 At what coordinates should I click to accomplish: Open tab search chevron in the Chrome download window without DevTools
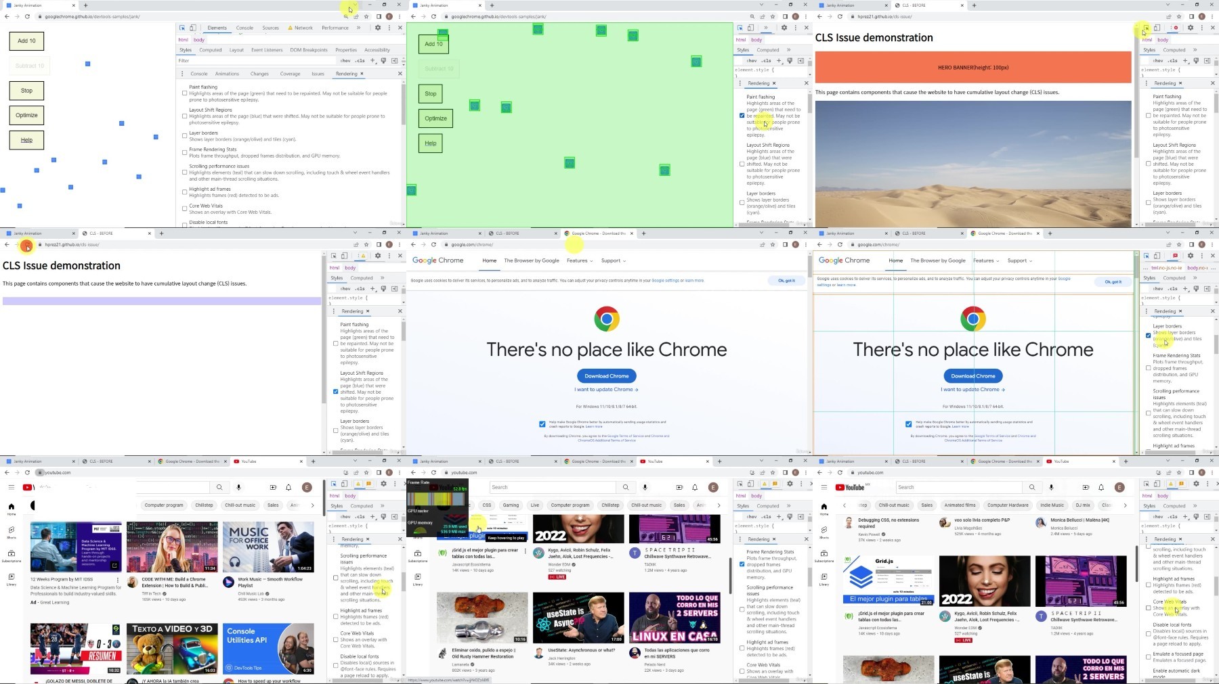click(x=762, y=233)
